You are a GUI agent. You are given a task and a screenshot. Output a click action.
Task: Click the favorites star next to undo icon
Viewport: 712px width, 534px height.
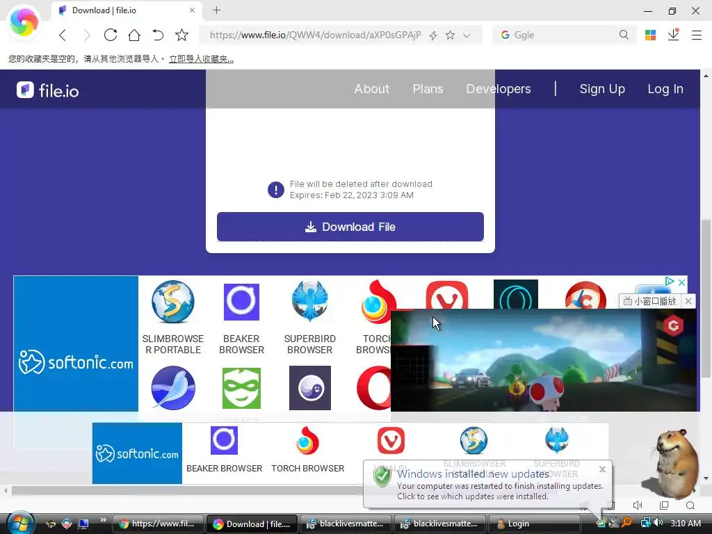[181, 35]
